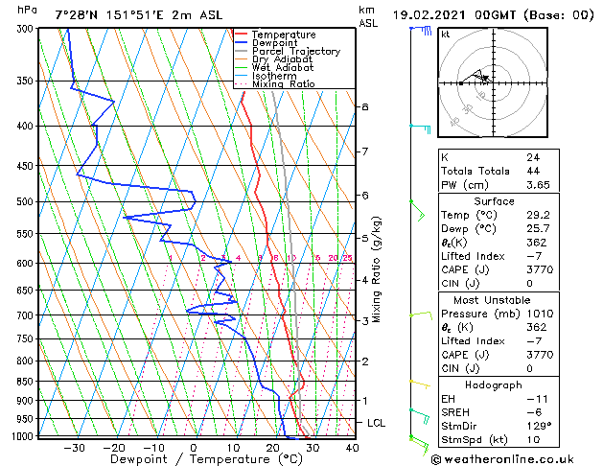This screenshot has height=466, width=603.
Task: Click the station coordinates 7°28'N 151°51'E title
Action: tap(109, 15)
